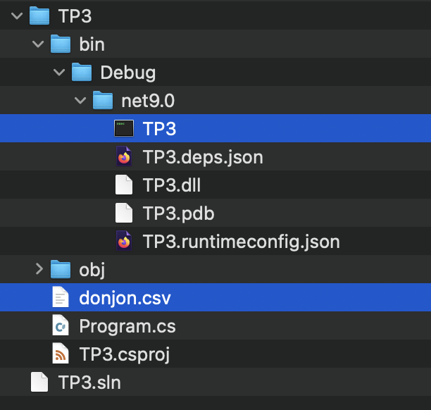Collapse the Debug folder chevron

(59, 73)
